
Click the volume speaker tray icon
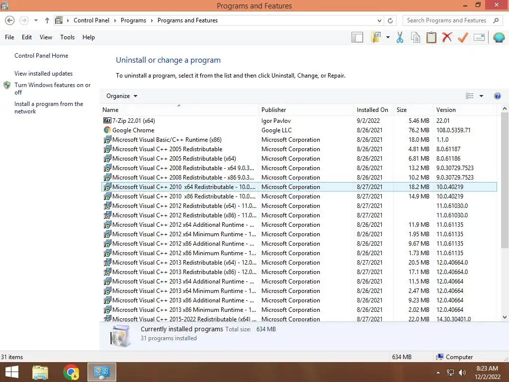click(462, 373)
